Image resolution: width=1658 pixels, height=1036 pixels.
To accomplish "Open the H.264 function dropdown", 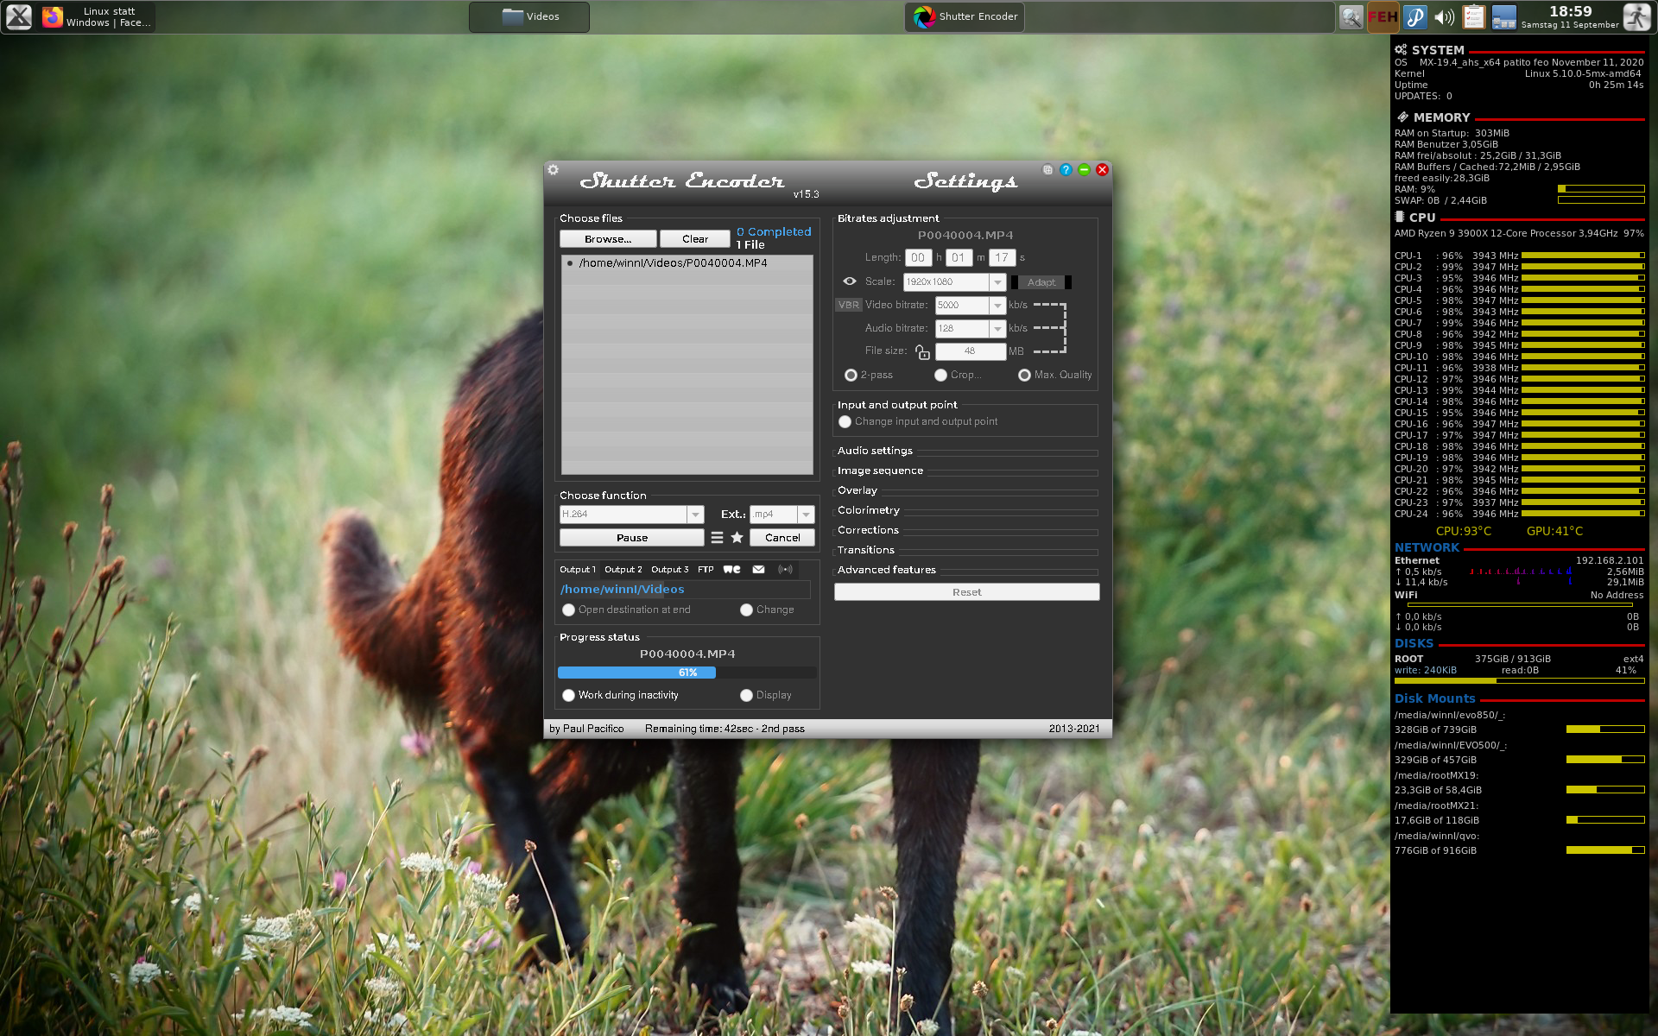I will [695, 515].
